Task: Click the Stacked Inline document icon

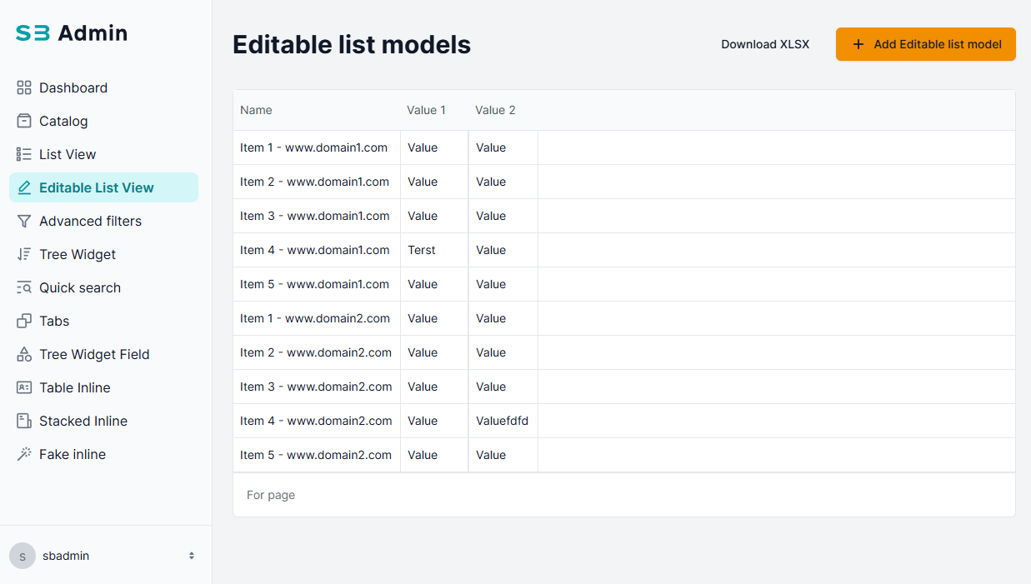Action: tap(24, 421)
